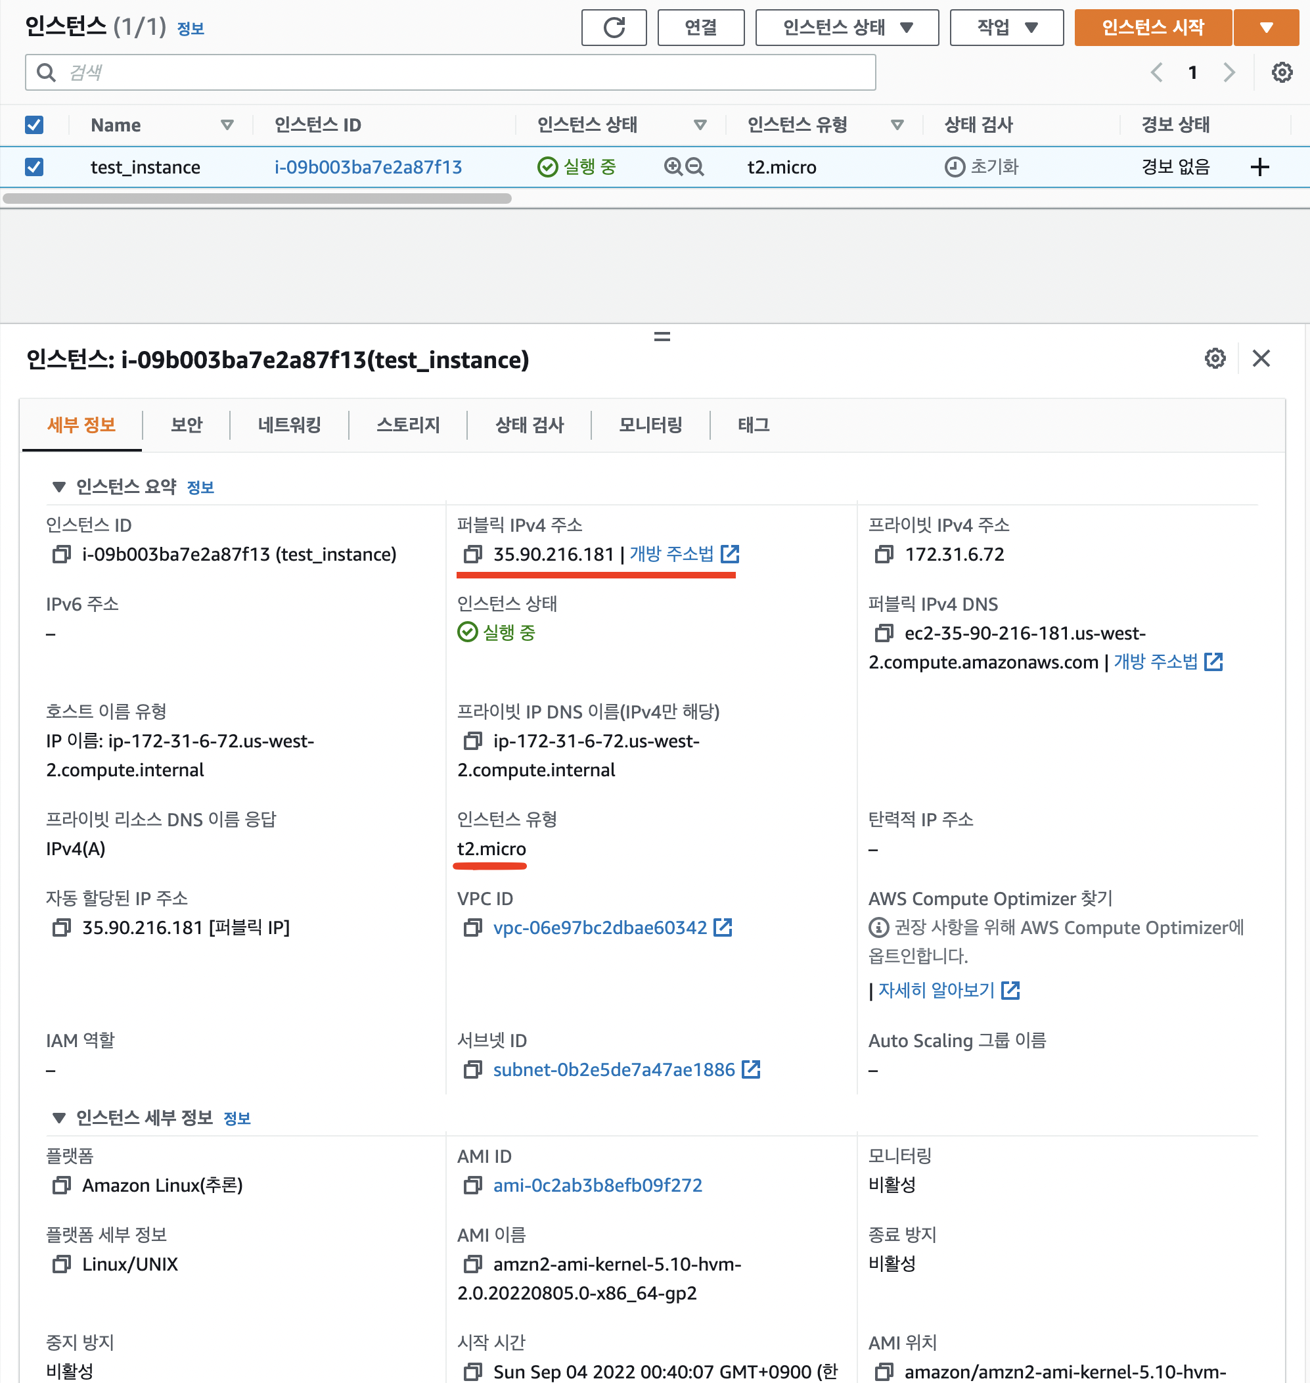Click the refresh instances icon button
Image resolution: width=1310 pixels, height=1383 pixels.
613,28
